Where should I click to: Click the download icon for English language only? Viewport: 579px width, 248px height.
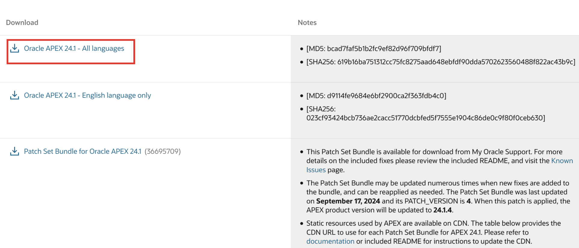tap(14, 95)
